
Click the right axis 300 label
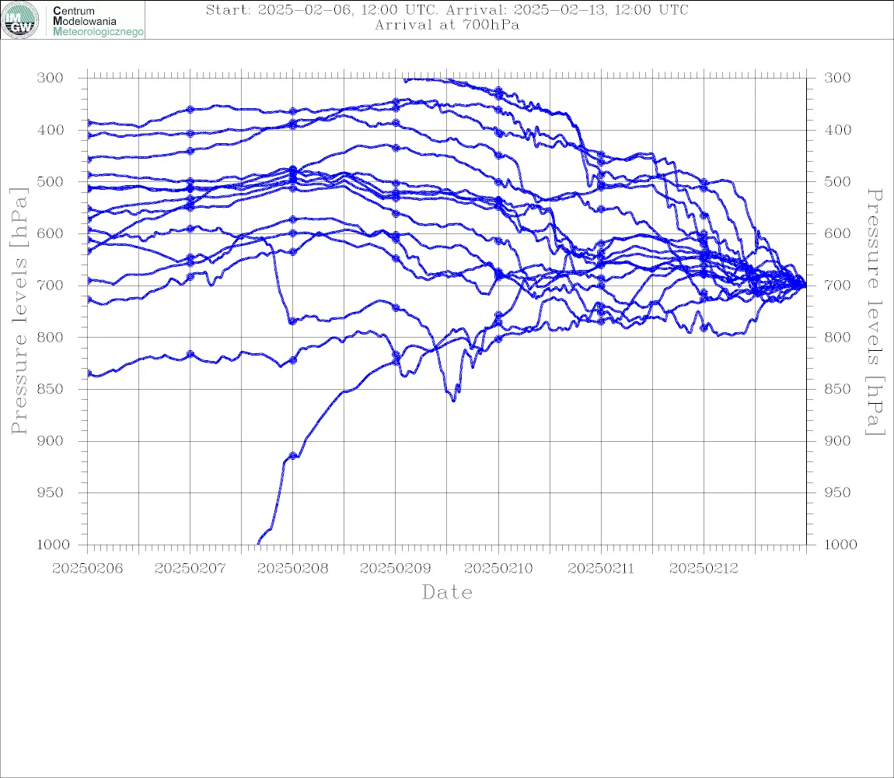[837, 78]
